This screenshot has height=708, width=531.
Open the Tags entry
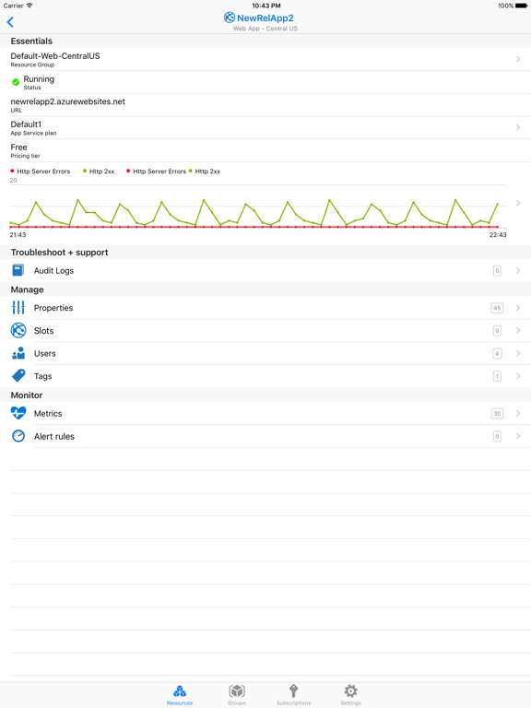[265, 376]
